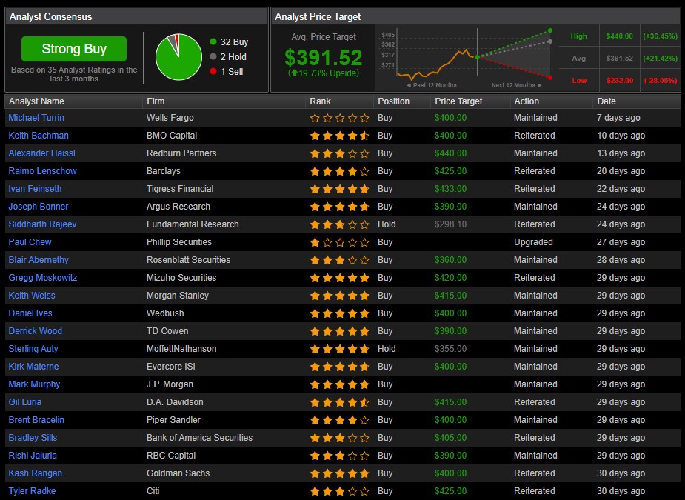The image size is (685, 500).
Task: Open Tyler Radke analyst link
Action: [32, 491]
